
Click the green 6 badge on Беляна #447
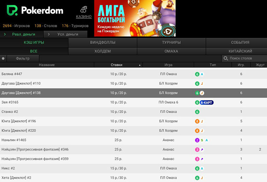point(197,74)
